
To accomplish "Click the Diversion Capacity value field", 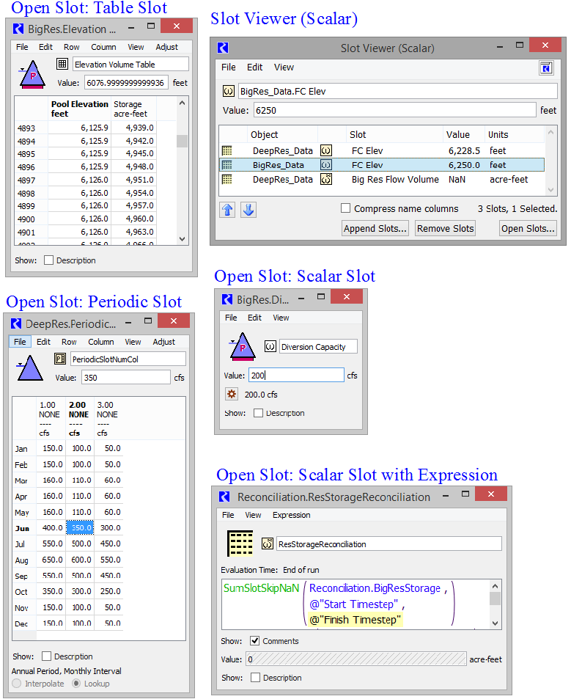I will 295,375.
